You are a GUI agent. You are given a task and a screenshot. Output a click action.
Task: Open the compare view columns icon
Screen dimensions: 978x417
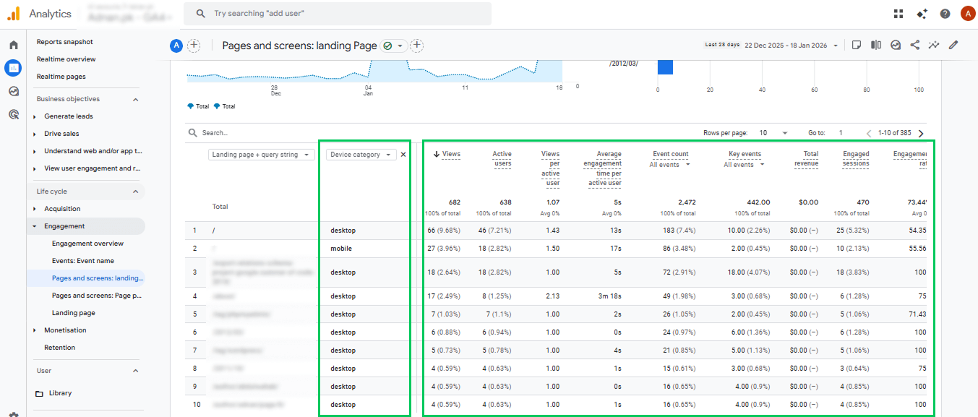pyautogui.click(x=876, y=45)
